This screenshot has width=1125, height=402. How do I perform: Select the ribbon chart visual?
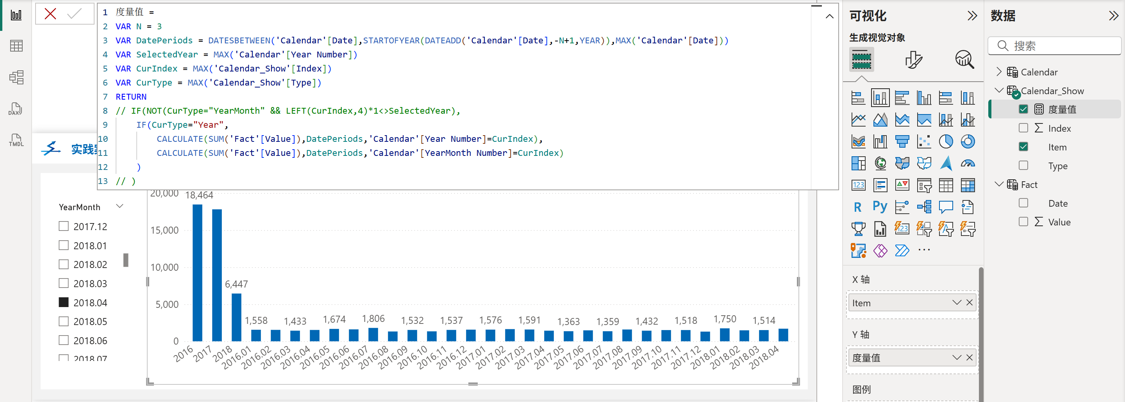(x=858, y=141)
